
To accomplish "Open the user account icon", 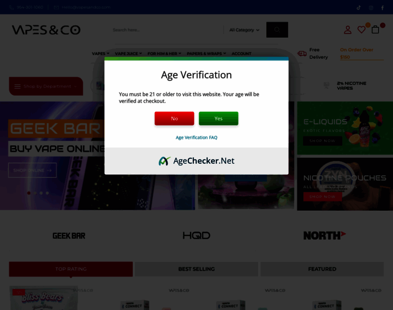I will (347, 30).
